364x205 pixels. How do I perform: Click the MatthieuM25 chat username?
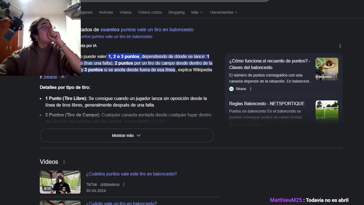coord(286,200)
